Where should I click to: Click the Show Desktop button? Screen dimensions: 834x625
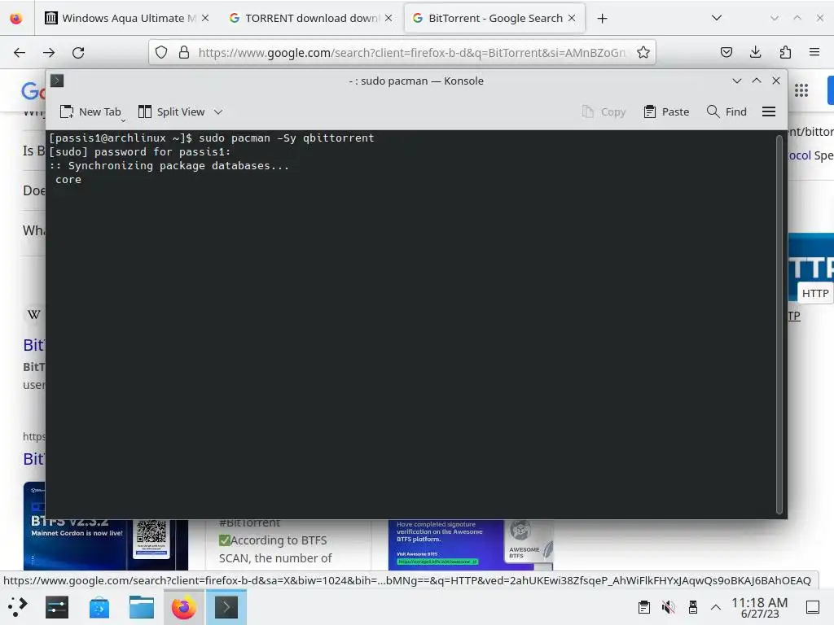[x=813, y=607]
